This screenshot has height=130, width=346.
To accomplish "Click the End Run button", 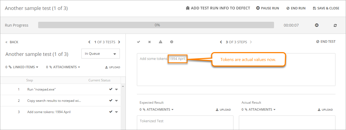I will pos(296,8).
